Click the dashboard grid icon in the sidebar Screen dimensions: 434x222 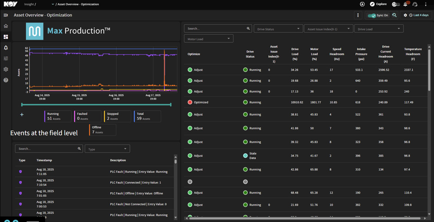(6, 37)
